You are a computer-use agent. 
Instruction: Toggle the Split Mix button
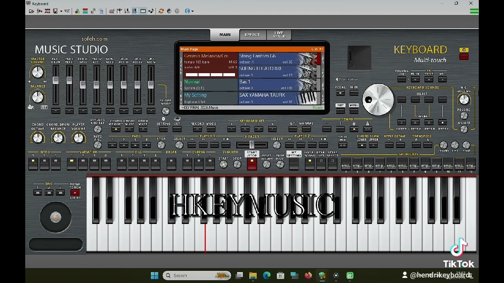[x=343, y=145]
